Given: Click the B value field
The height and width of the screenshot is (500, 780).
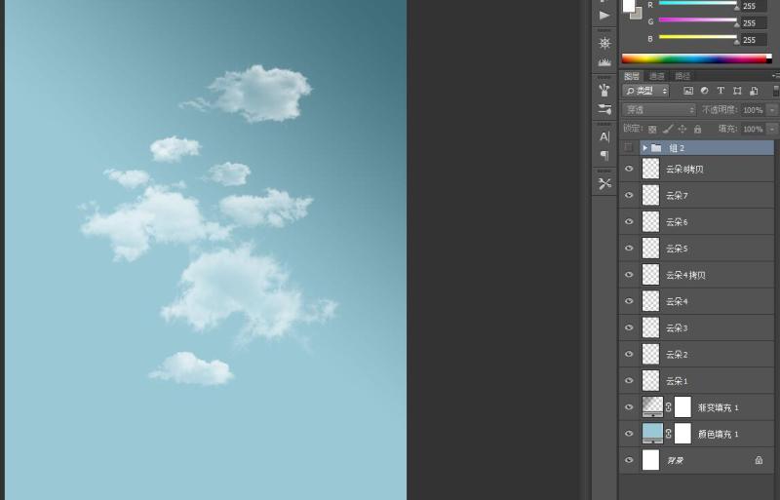Looking at the screenshot, I should pos(753,40).
